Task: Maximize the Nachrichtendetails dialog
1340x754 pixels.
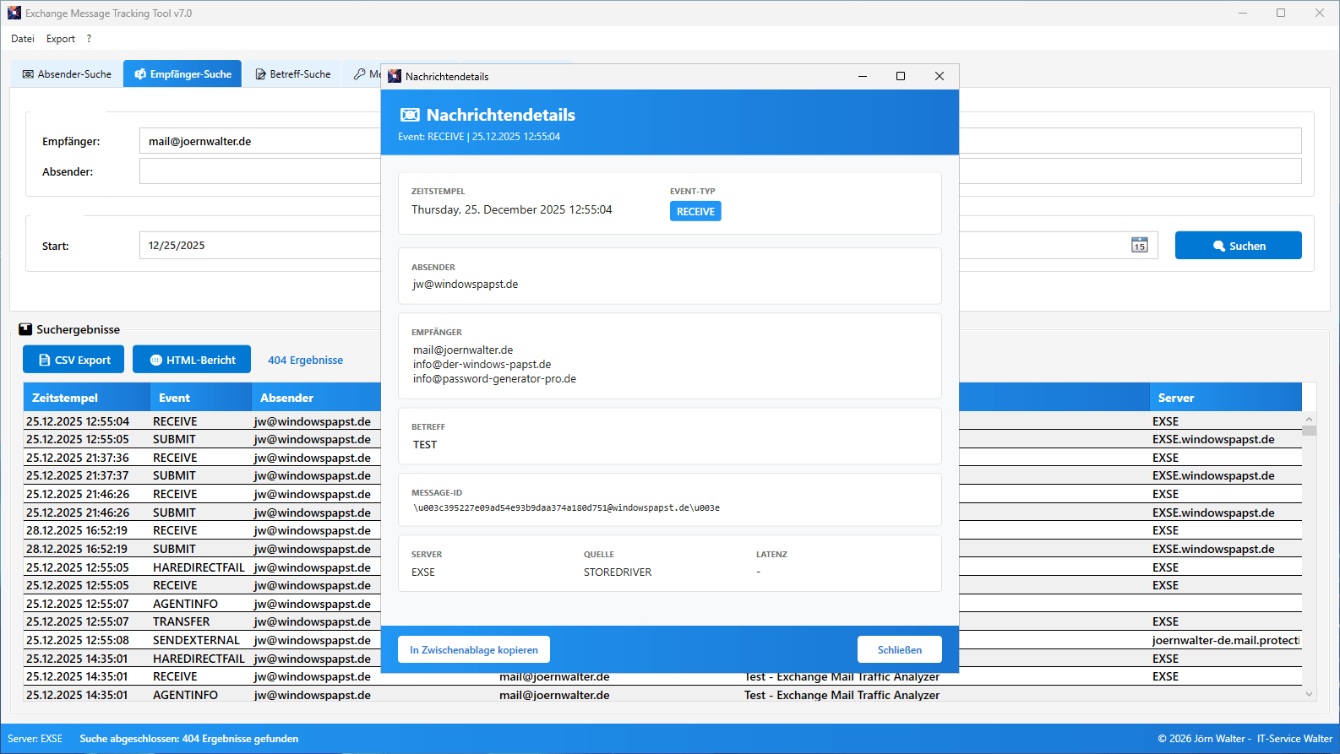Action: click(x=900, y=76)
